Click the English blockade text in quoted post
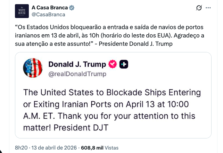The image size is (223, 153). [111, 110]
